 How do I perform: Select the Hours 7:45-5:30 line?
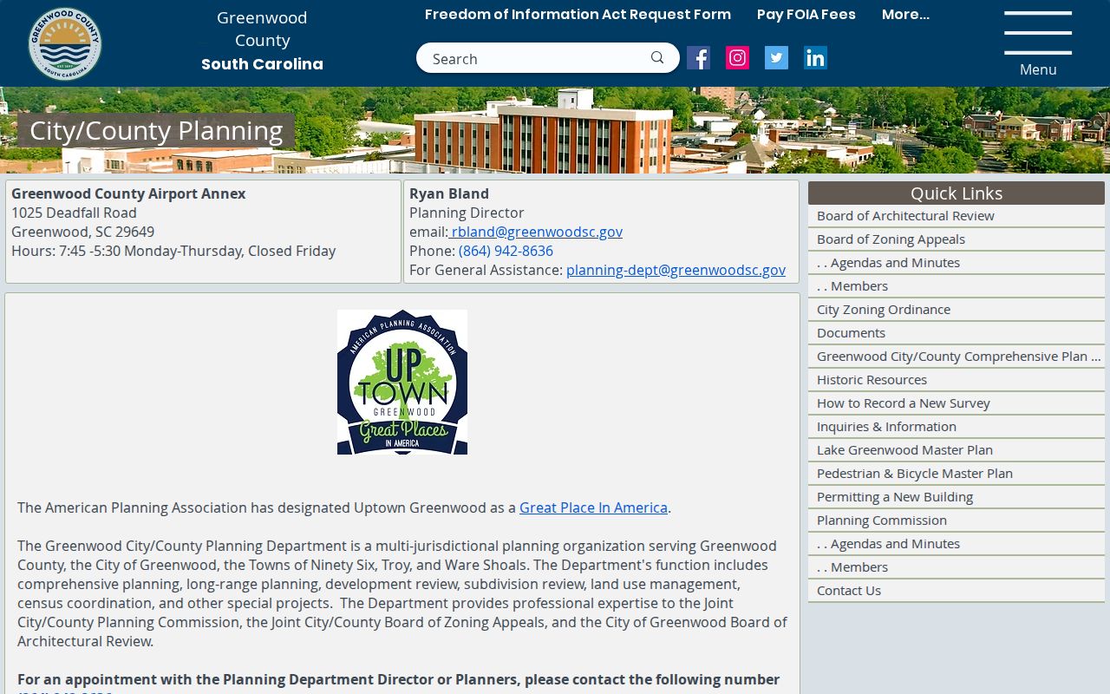173,251
